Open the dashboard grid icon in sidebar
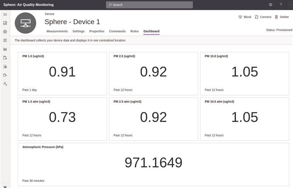The image size is (293, 188). (5, 23)
